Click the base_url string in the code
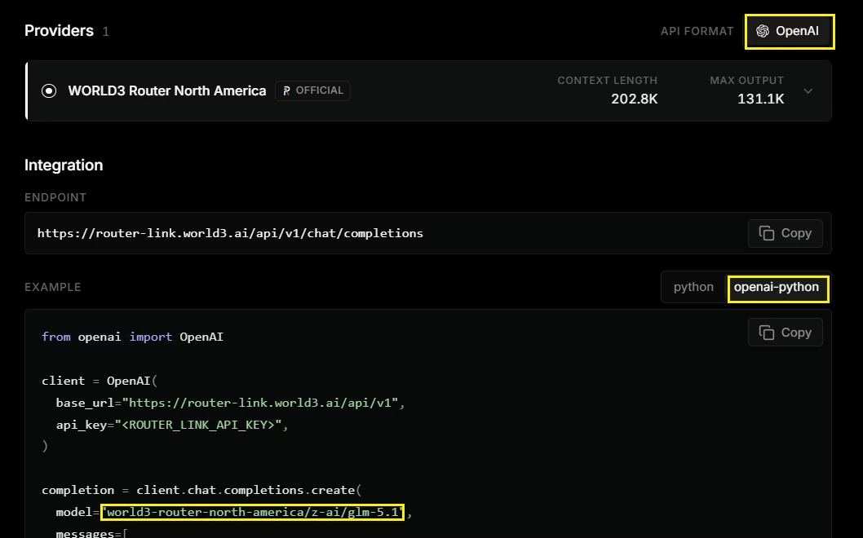The width and height of the screenshot is (863, 538). 259,403
